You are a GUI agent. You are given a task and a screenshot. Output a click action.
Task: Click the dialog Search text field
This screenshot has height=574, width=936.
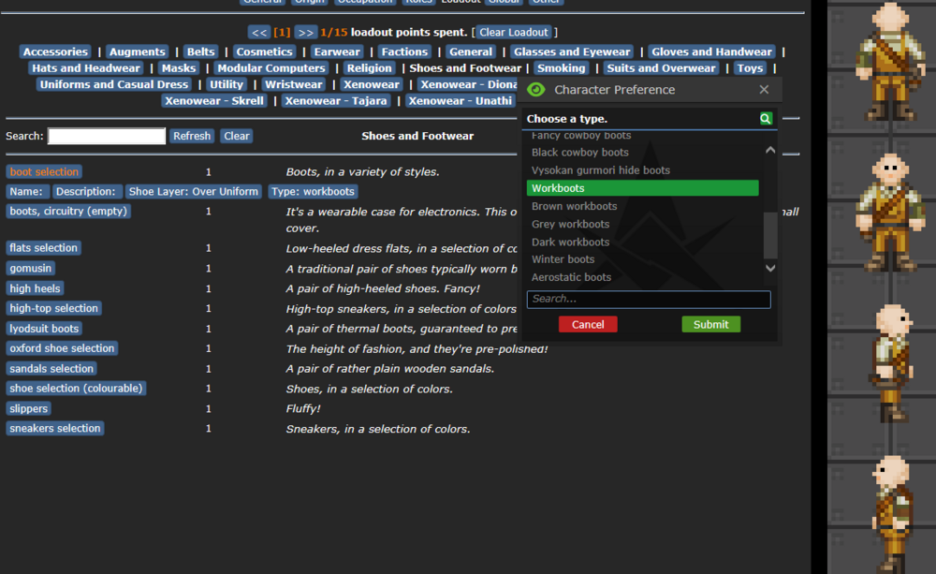pos(648,300)
